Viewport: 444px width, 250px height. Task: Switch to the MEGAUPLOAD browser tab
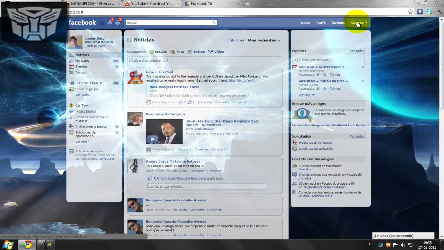click(93, 3)
